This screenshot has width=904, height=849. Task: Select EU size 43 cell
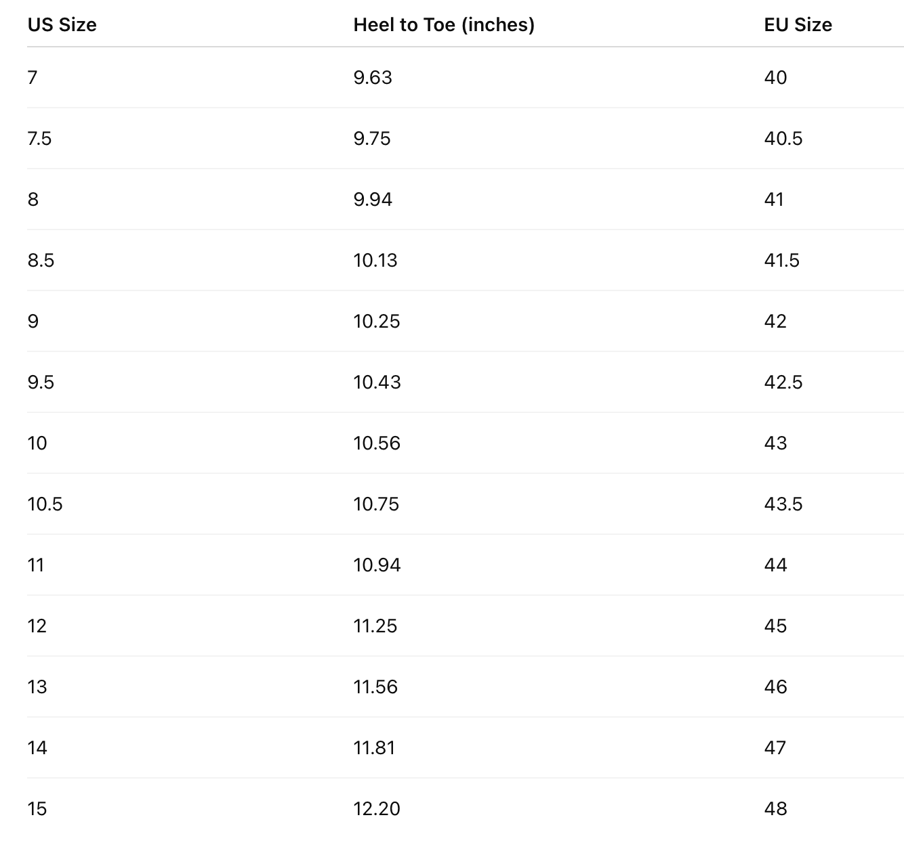pos(775,443)
